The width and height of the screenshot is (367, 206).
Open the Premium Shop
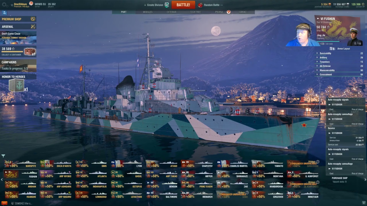pos(18,19)
